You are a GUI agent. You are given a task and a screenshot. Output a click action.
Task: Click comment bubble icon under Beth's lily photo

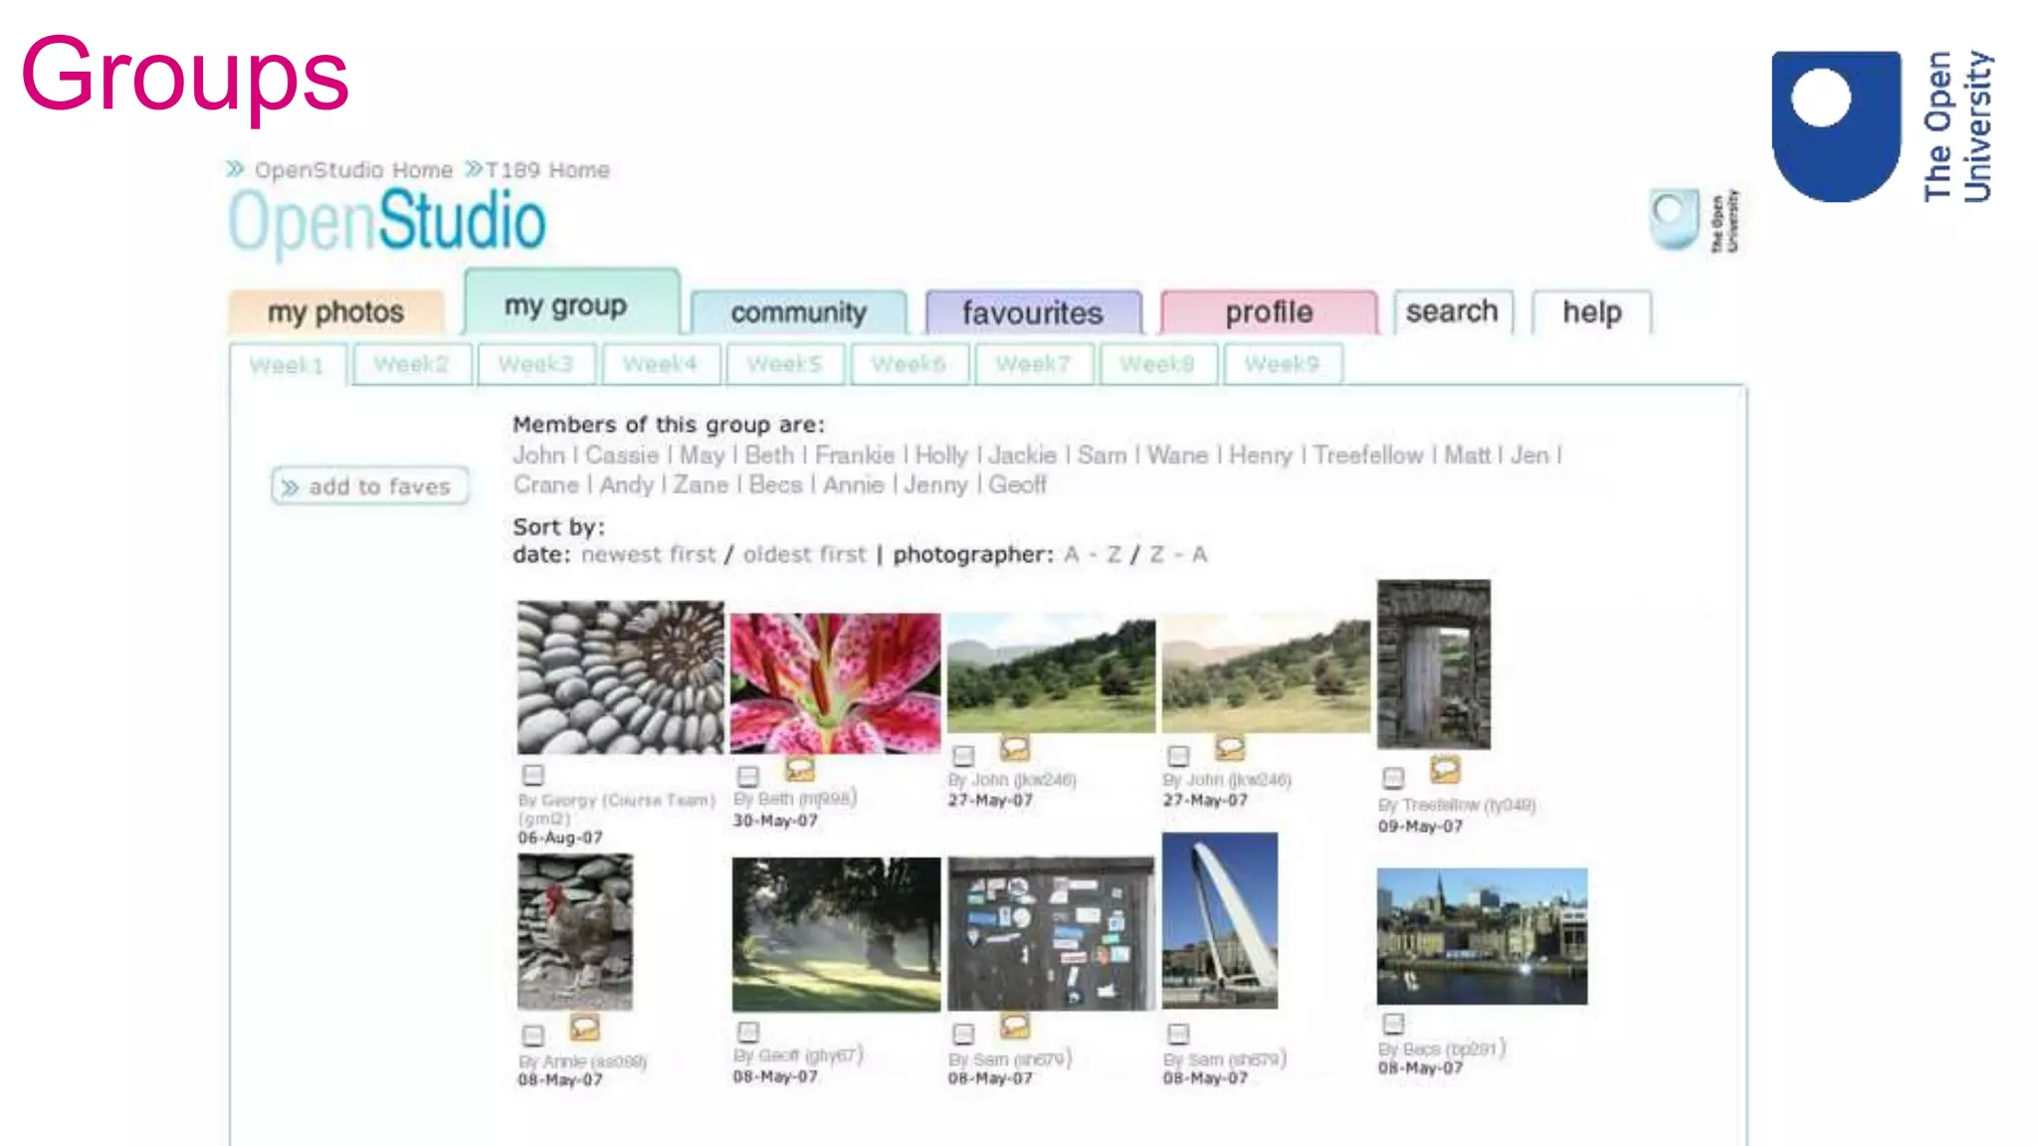point(799,769)
